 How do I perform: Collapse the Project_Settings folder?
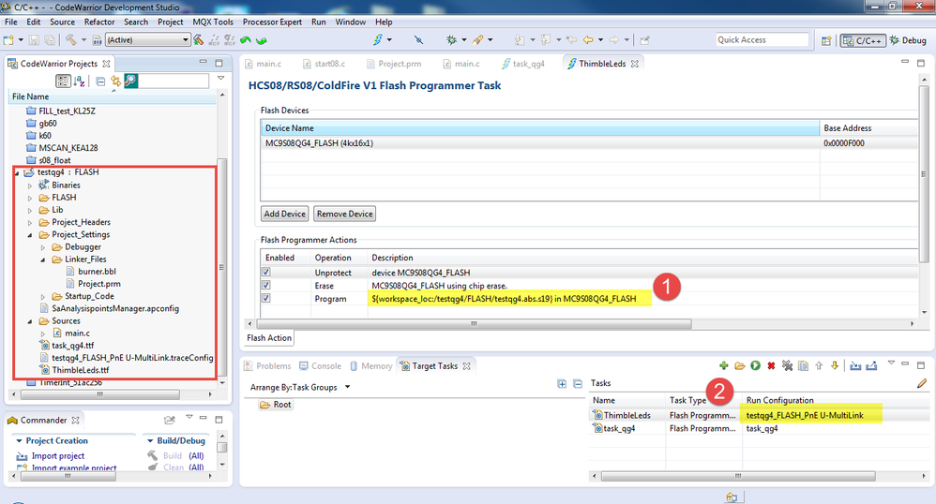[x=30, y=235]
